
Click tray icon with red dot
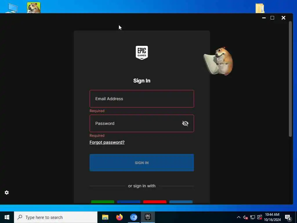point(260,217)
